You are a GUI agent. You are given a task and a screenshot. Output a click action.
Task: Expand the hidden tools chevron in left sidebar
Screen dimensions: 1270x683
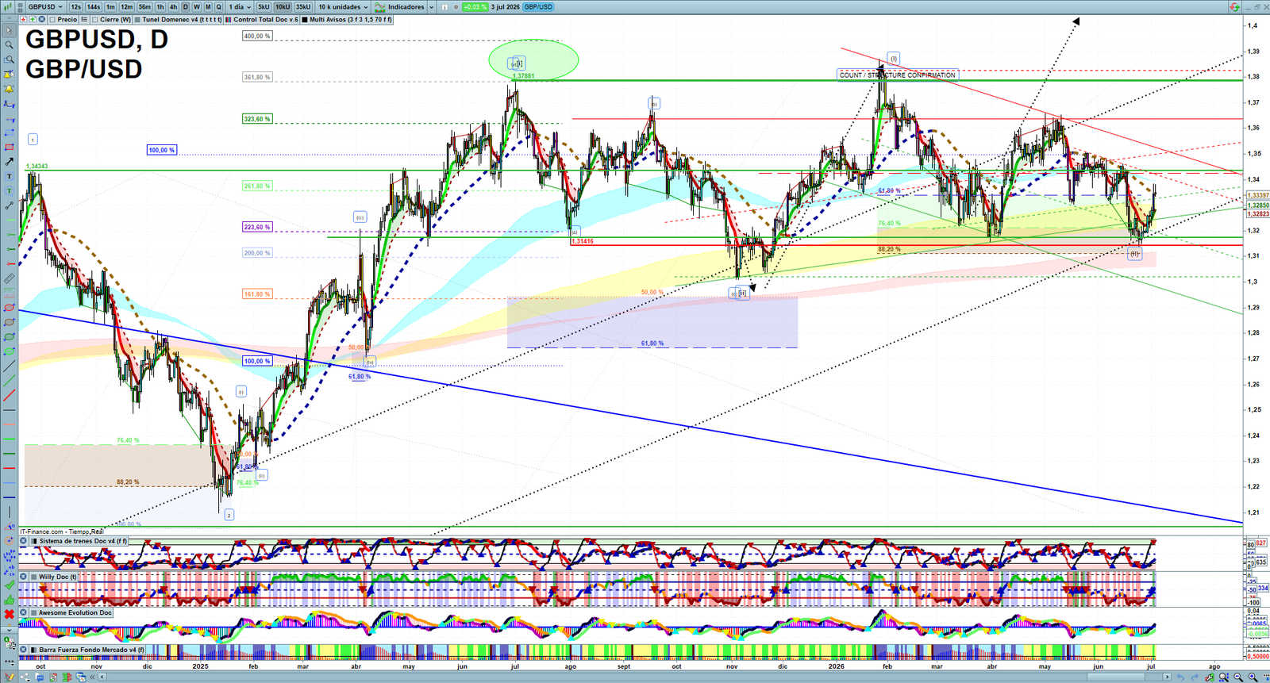pos(10,630)
